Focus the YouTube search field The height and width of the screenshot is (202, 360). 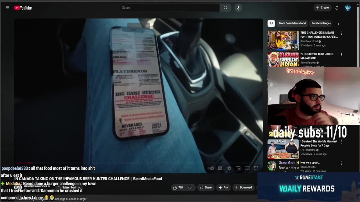tap(170, 8)
